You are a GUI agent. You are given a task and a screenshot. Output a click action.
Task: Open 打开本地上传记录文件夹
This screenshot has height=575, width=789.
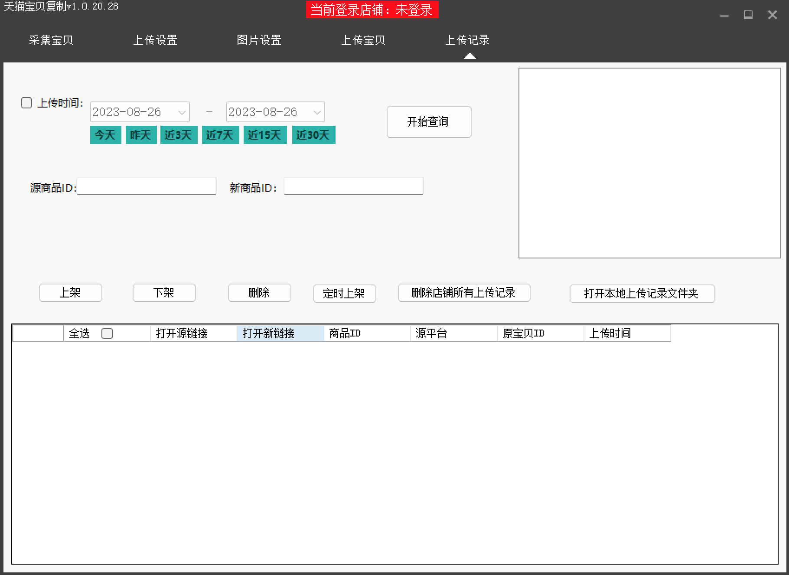(642, 294)
